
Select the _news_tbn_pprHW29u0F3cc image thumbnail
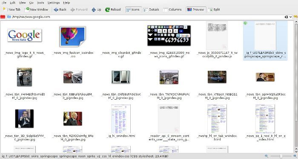coord(265,77)
